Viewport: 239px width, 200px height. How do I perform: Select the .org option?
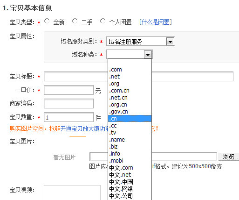click(x=130, y=84)
